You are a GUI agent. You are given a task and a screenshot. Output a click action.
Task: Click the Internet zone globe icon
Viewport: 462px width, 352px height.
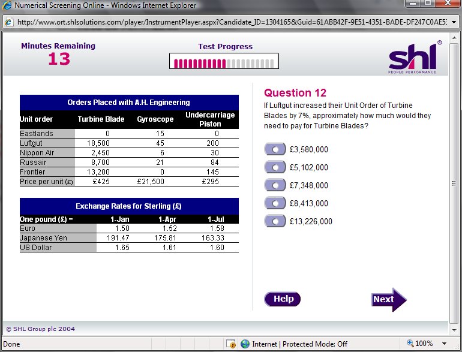pyautogui.click(x=245, y=344)
